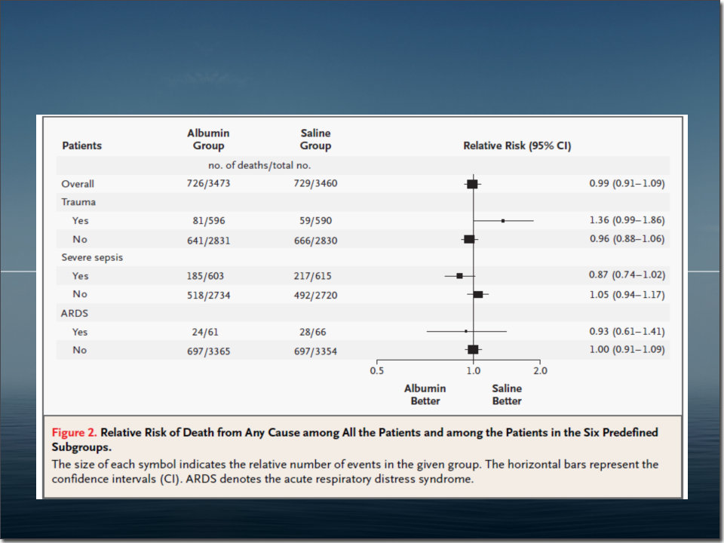This screenshot has height=543, width=724.
Task: Select the 'Severe sepsis' subgroup label
Action: coord(92,257)
